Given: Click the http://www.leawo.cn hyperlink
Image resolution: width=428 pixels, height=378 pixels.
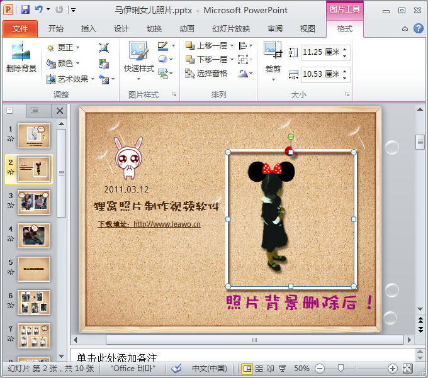Looking at the screenshot, I should click(x=167, y=224).
